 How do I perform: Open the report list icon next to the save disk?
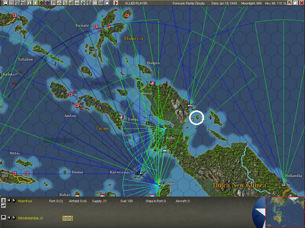[x=12, y=3]
